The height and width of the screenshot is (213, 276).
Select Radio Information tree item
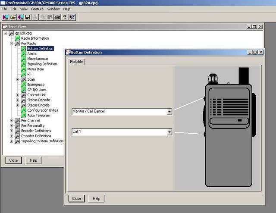click(x=35, y=38)
